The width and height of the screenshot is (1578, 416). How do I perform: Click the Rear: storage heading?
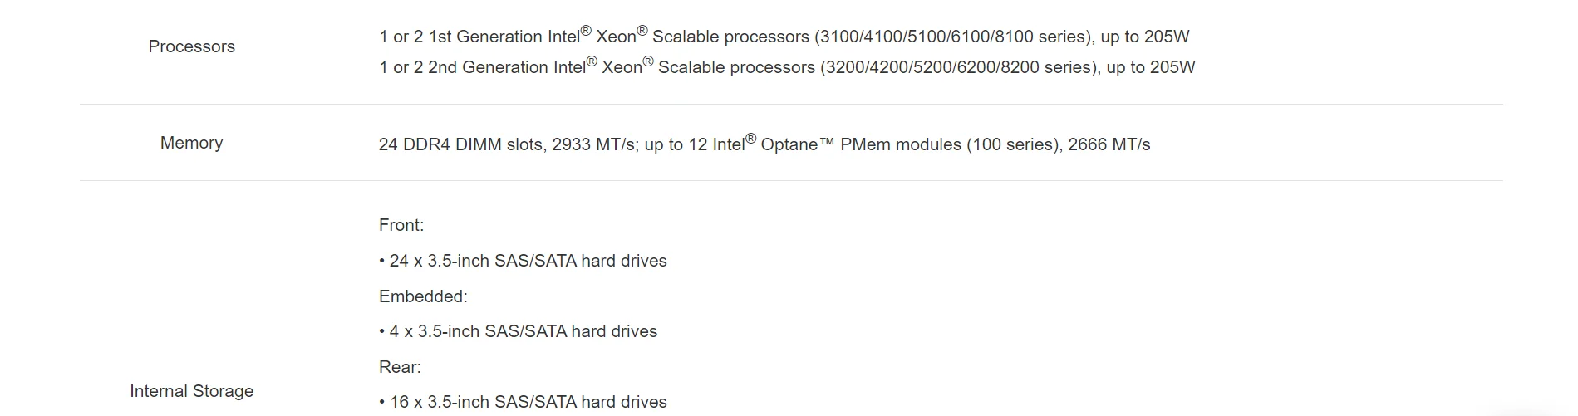[x=400, y=367]
